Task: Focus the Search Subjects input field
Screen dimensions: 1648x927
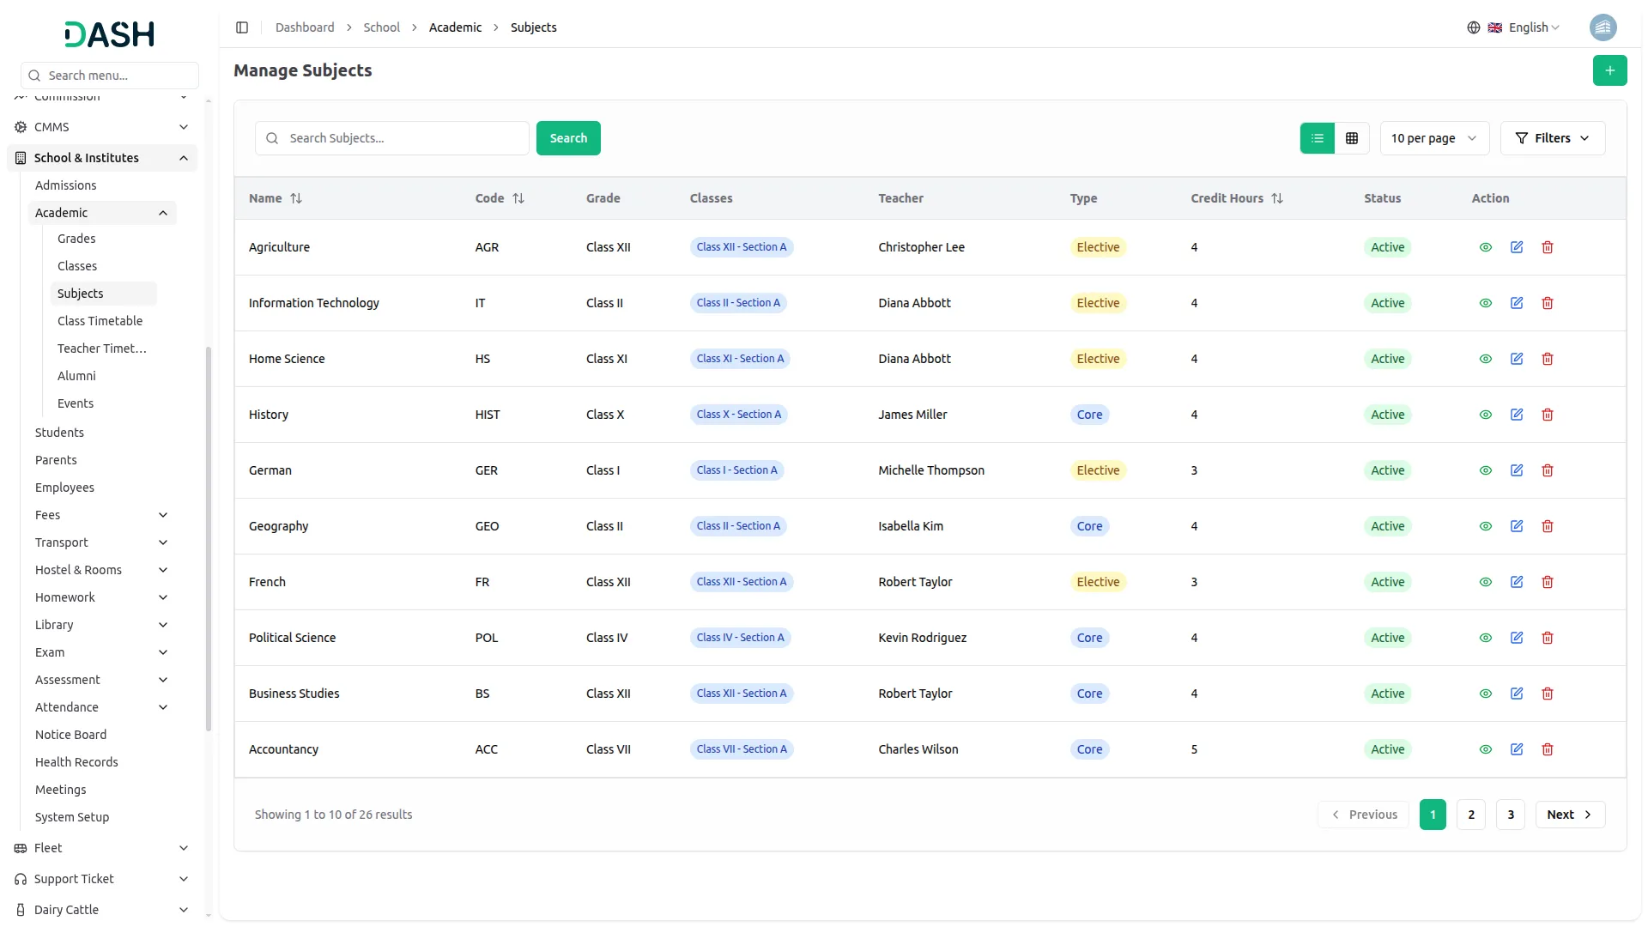Action: click(x=403, y=138)
